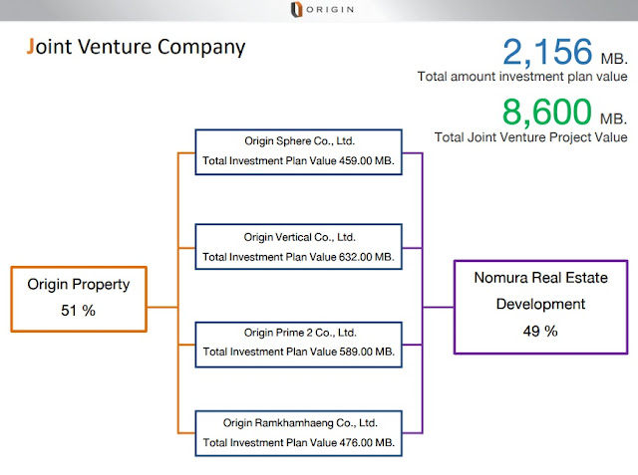
Task: Select the word 'Development' in Nomura box
Action: (540, 305)
